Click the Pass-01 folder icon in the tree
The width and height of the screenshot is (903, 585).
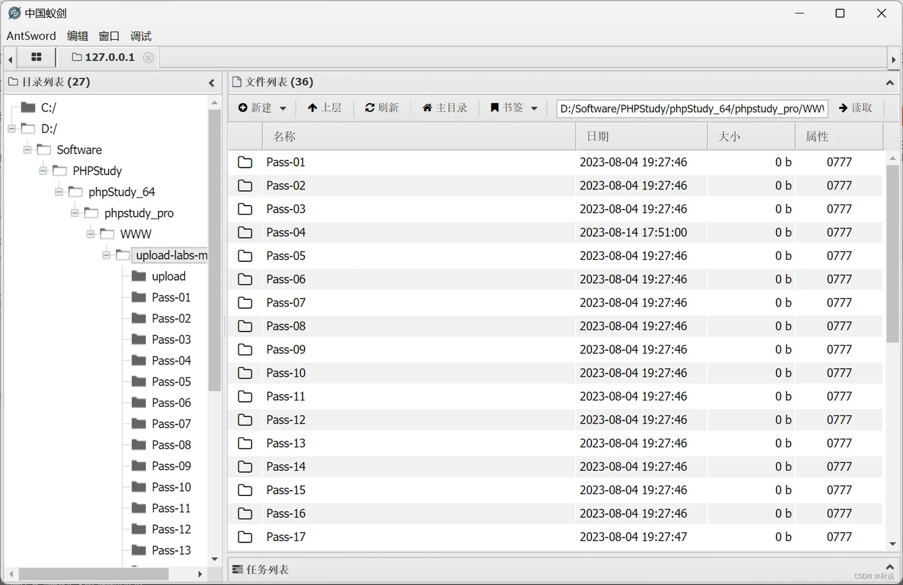[x=139, y=297]
